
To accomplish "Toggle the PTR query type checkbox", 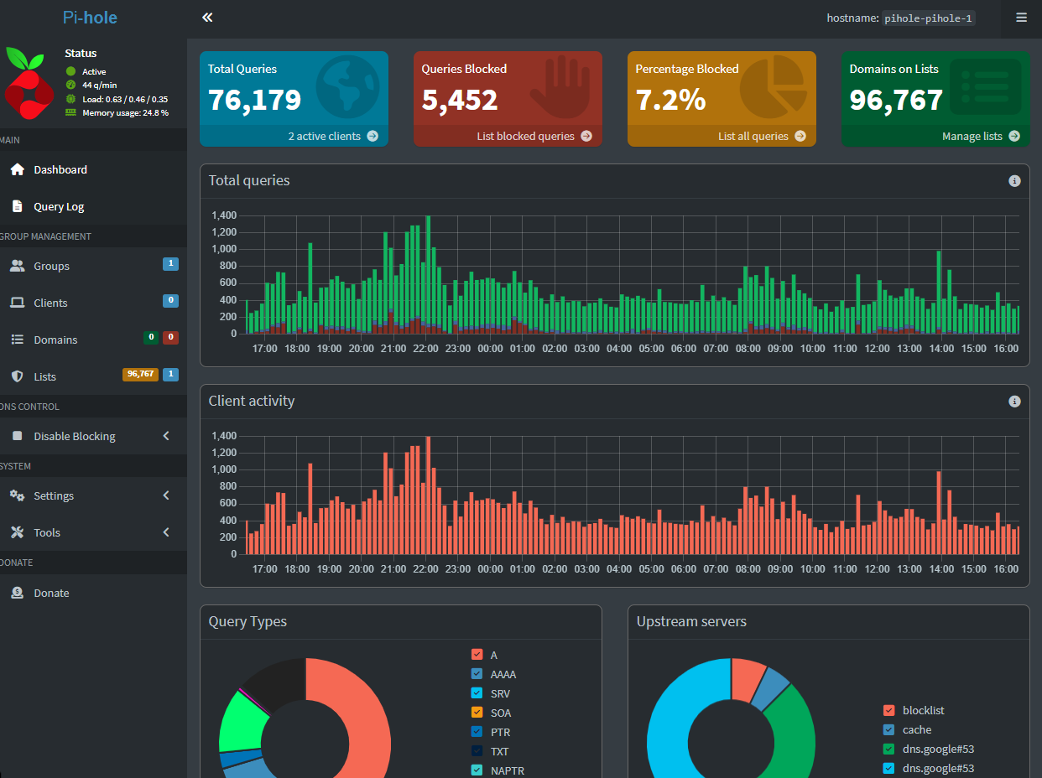I will click(x=477, y=732).
